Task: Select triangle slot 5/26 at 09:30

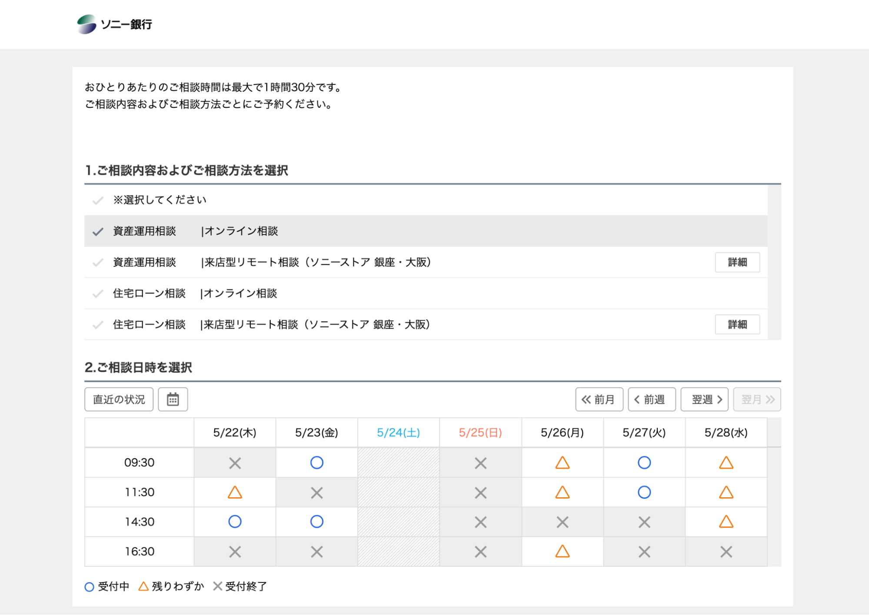Action: (563, 462)
